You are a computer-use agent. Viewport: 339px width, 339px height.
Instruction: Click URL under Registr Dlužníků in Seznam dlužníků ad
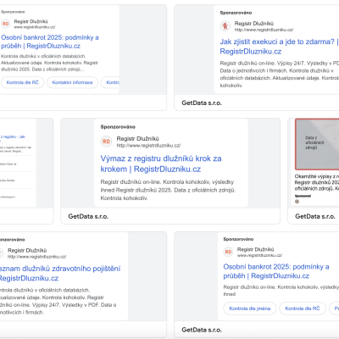[36, 257]
